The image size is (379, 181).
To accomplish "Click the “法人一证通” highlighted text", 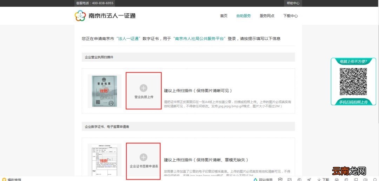I will (x=128, y=39).
